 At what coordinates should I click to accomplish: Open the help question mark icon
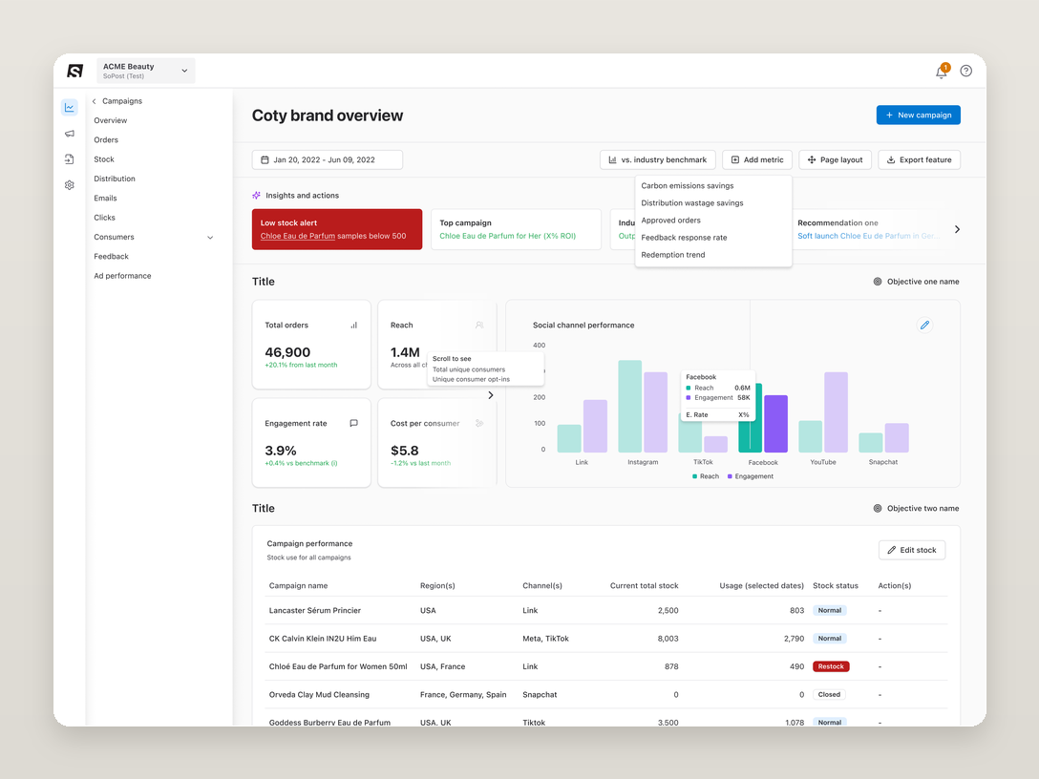pos(966,71)
